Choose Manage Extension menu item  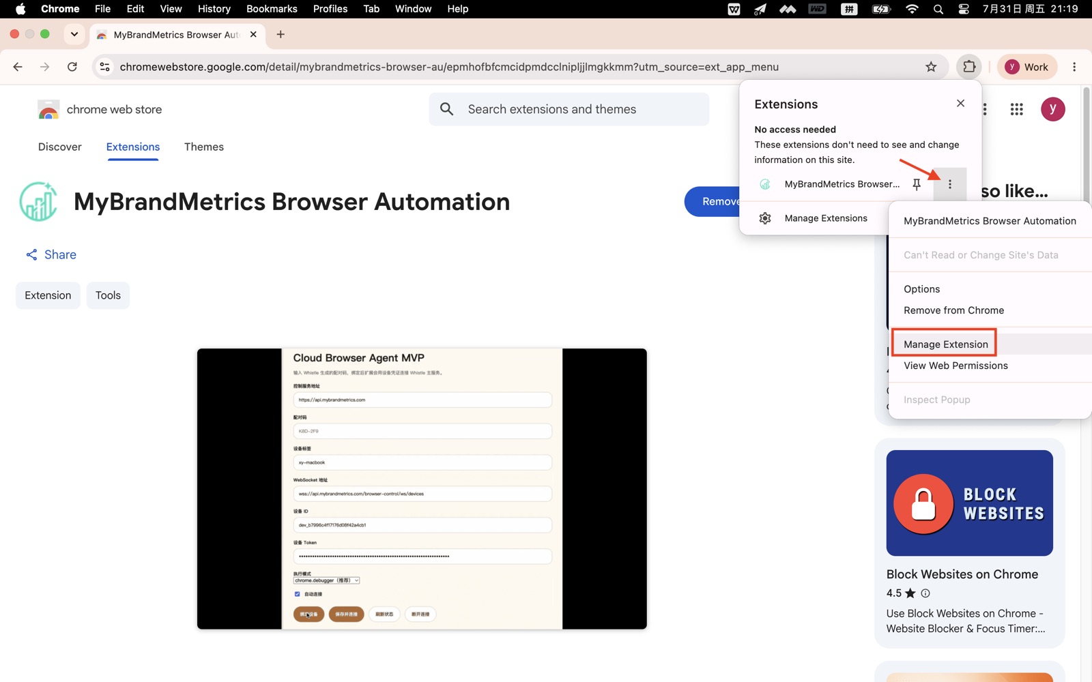click(990, 344)
